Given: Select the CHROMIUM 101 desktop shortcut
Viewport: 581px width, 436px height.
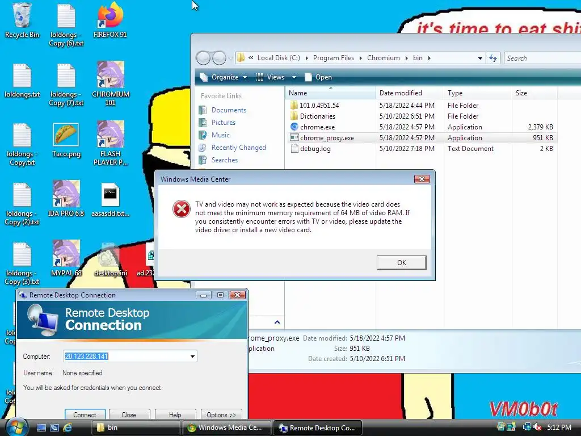Looking at the screenshot, I should (111, 83).
